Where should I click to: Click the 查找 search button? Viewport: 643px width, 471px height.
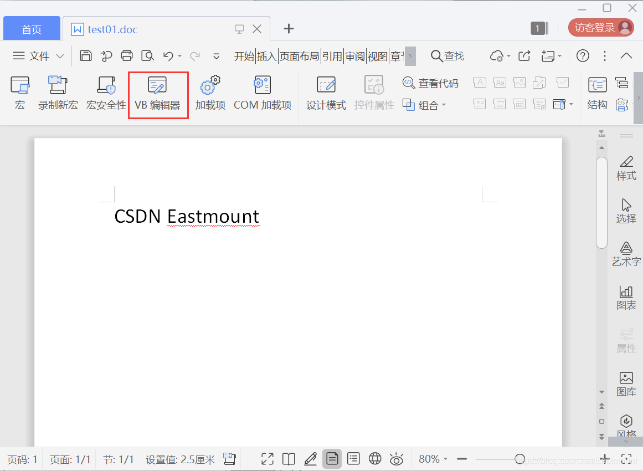pos(447,56)
